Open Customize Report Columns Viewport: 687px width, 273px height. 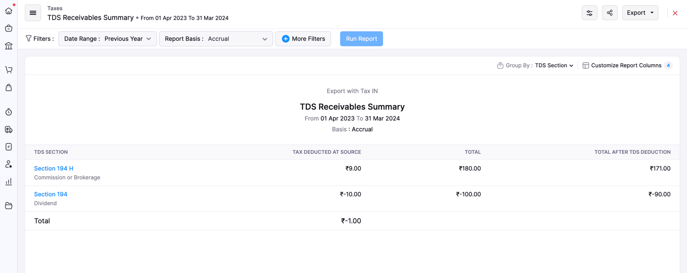click(x=626, y=65)
